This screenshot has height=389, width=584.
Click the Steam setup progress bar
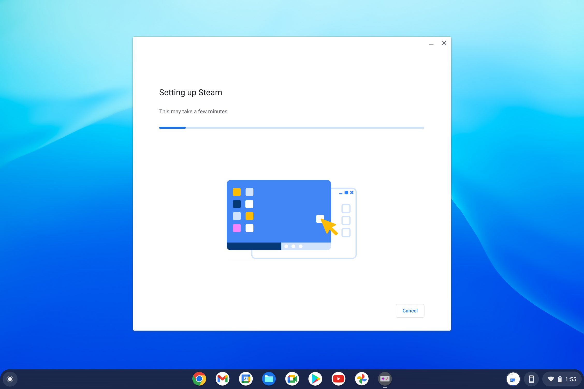click(291, 128)
